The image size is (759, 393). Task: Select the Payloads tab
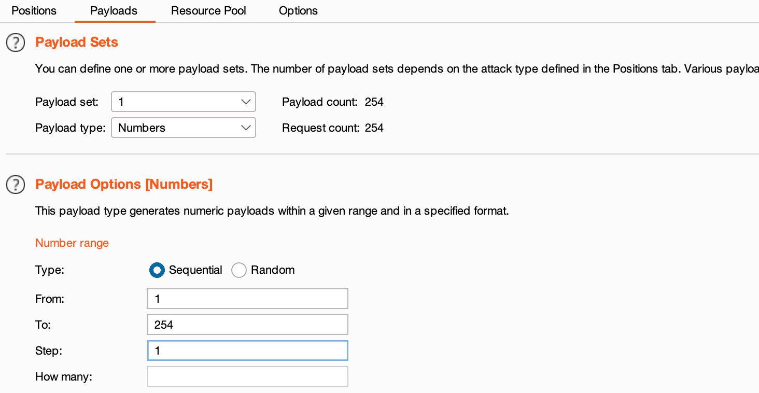click(x=114, y=11)
